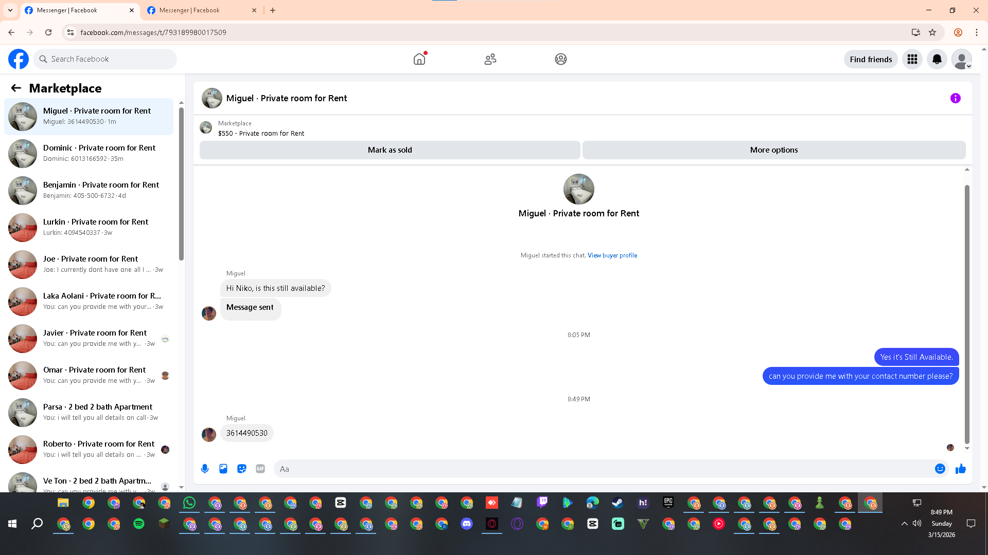Click the conversation list scrollbar

[x=181, y=183]
